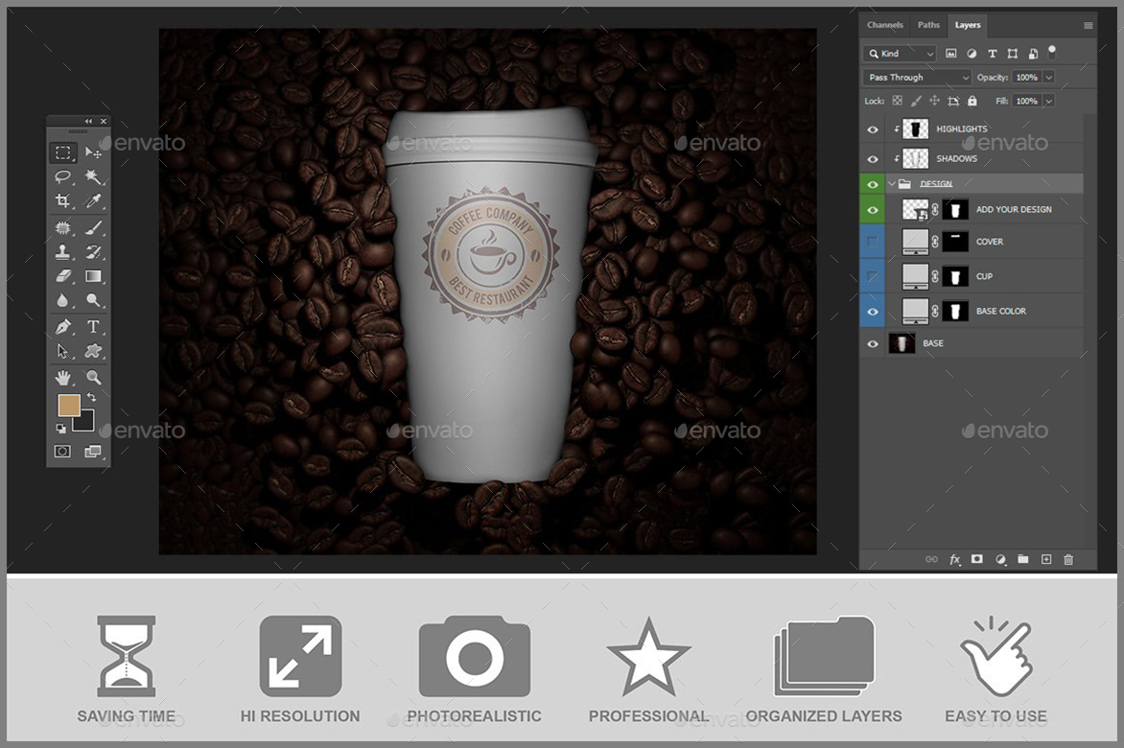This screenshot has height=748, width=1124.
Task: Filter for pixel layers
Action: [951, 54]
